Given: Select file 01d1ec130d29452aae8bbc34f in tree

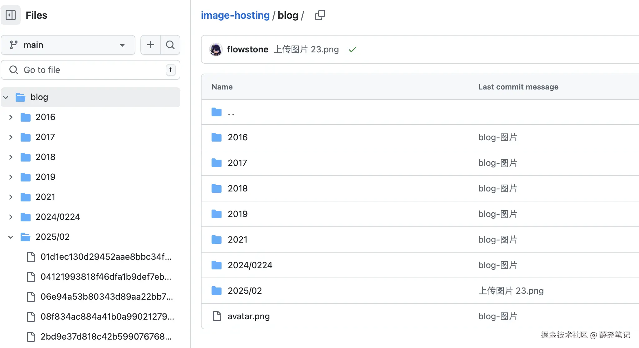Looking at the screenshot, I should (x=106, y=257).
